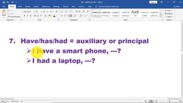Toggle Show/Hide paragraph marks
The width and height of the screenshot is (183, 103).
click(x=88, y=11)
